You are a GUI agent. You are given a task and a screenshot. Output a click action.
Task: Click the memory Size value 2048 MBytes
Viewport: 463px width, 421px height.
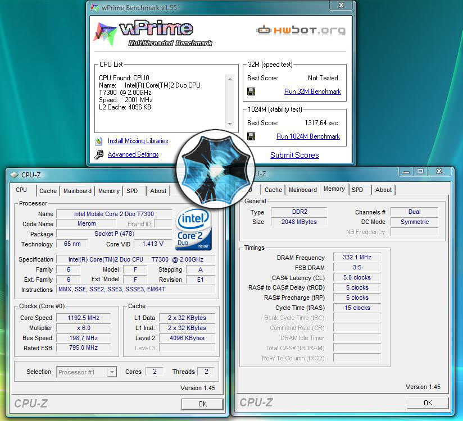pos(299,222)
